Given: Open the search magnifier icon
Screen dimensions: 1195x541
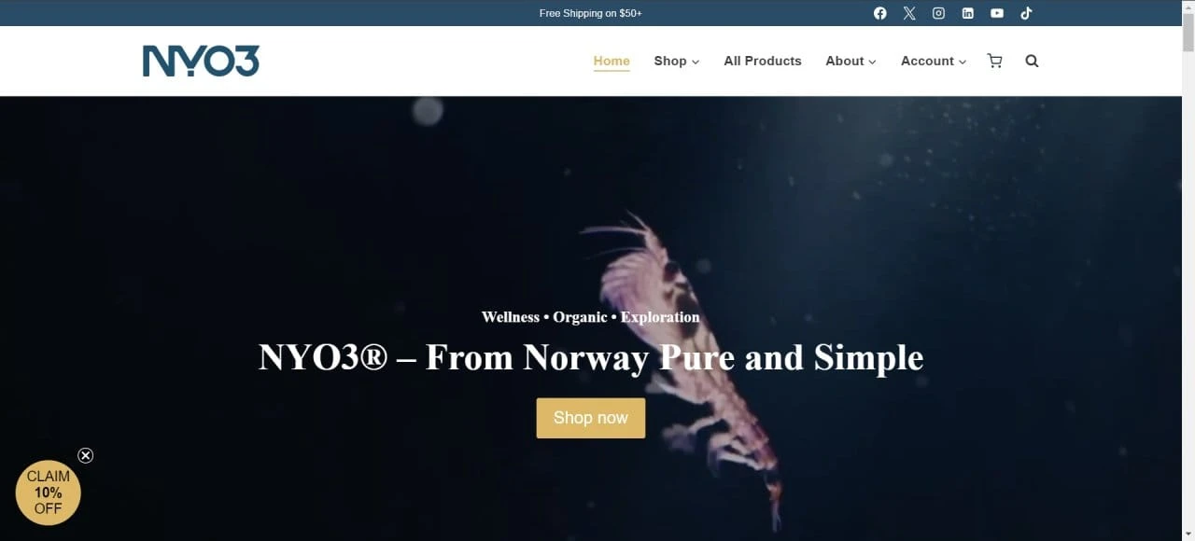Looking at the screenshot, I should coord(1032,61).
